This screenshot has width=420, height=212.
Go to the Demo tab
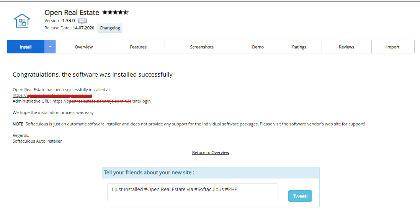(258, 47)
